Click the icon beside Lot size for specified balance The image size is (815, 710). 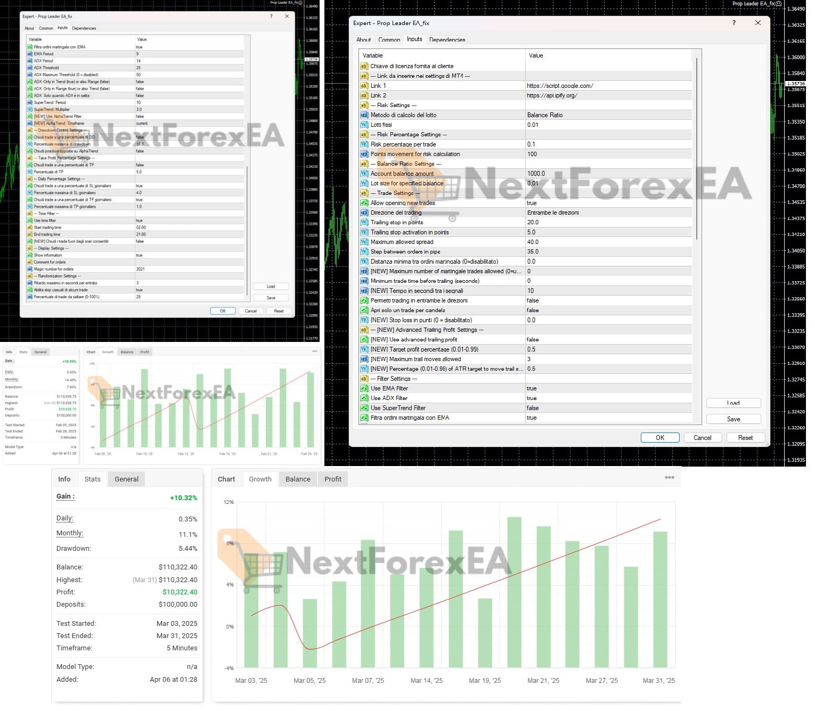coord(364,183)
